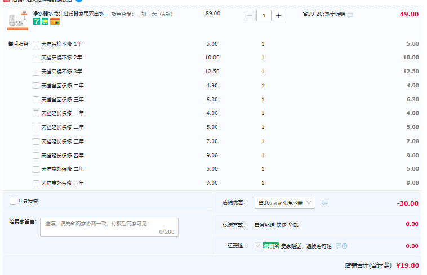
Task: Increase product quantity with plus button
Action: pyautogui.click(x=278, y=16)
